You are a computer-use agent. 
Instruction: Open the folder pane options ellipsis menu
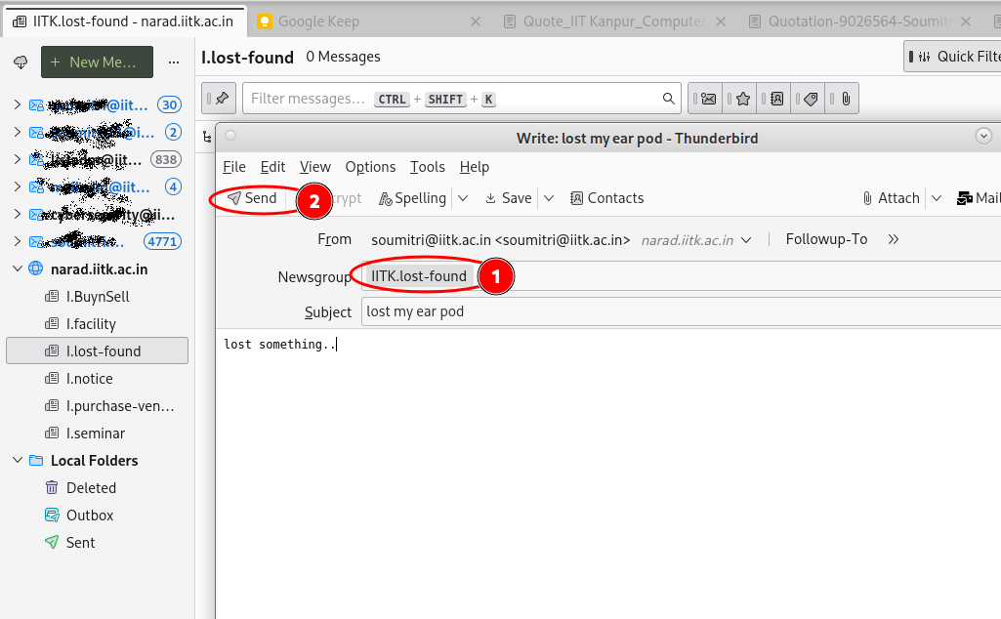coord(174,62)
